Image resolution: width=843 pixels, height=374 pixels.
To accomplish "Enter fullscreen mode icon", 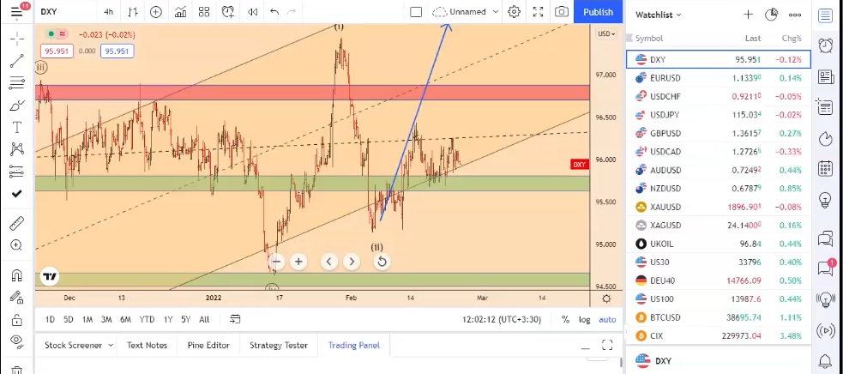I will tap(538, 12).
